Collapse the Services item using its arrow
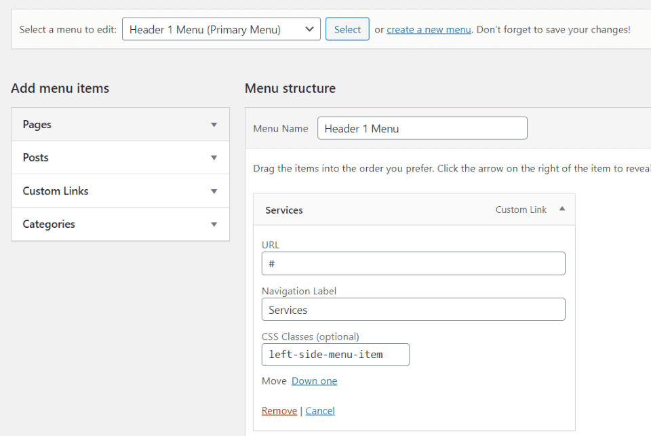The width and height of the screenshot is (651, 436). pos(562,209)
